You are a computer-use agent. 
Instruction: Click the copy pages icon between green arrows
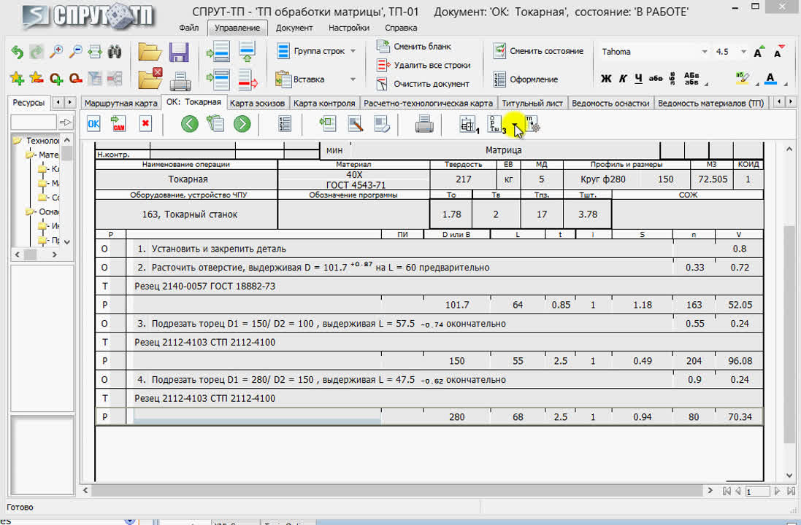click(215, 124)
